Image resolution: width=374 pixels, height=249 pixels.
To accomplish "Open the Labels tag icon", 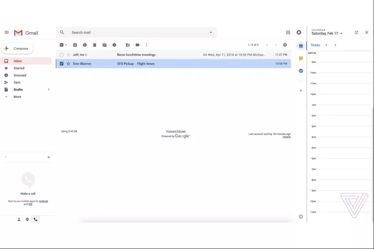I will tap(138, 45).
